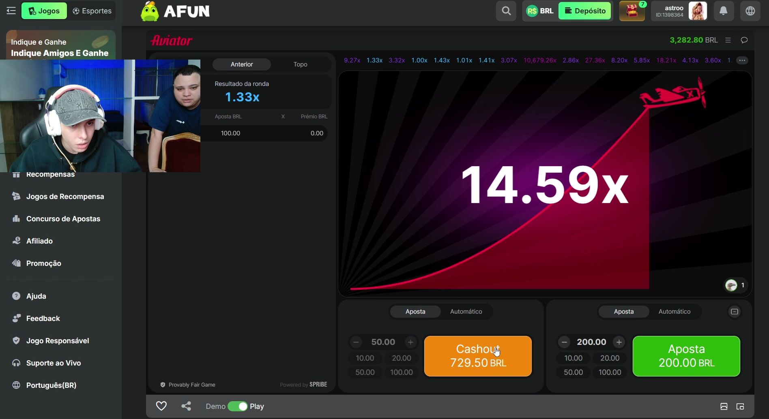Viewport: 769px width, 419px height.
Task: Select Automático tab in first bet panel
Action: pos(466,312)
